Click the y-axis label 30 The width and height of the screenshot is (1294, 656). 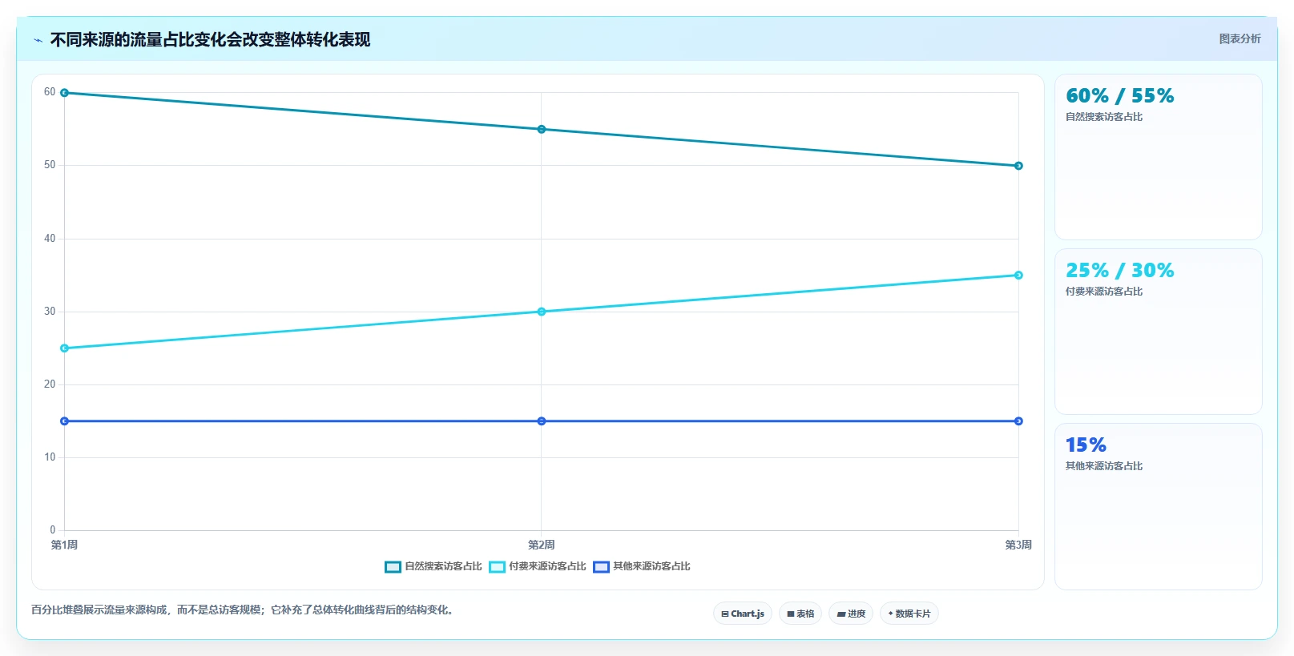[x=50, y=312]
